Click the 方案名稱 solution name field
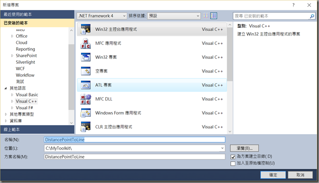 coord(134,157)
